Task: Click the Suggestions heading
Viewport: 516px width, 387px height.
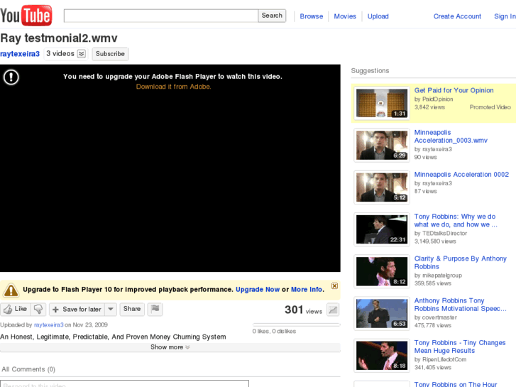Action: [370, 70]
